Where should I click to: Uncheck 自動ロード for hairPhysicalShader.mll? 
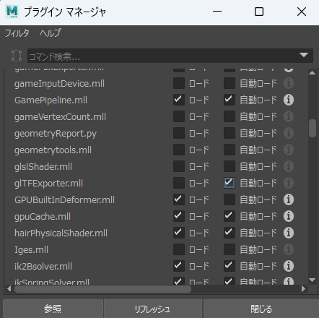point(230,233)
